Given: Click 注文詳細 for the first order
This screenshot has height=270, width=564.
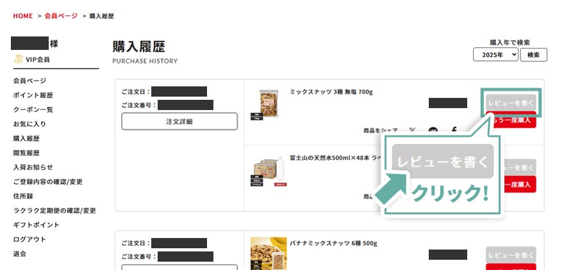Looking at the screenshot, I should pos(179,121).
